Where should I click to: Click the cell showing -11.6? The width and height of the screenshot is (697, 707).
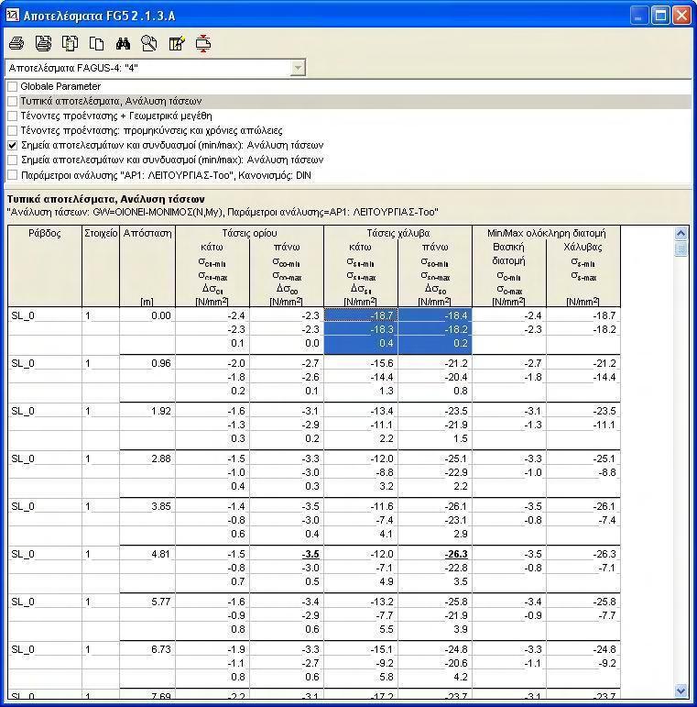(x=361, y=506)
